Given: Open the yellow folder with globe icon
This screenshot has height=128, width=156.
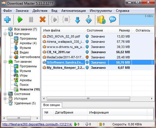Looking at the screenshot, I should [x=101, y=19].
